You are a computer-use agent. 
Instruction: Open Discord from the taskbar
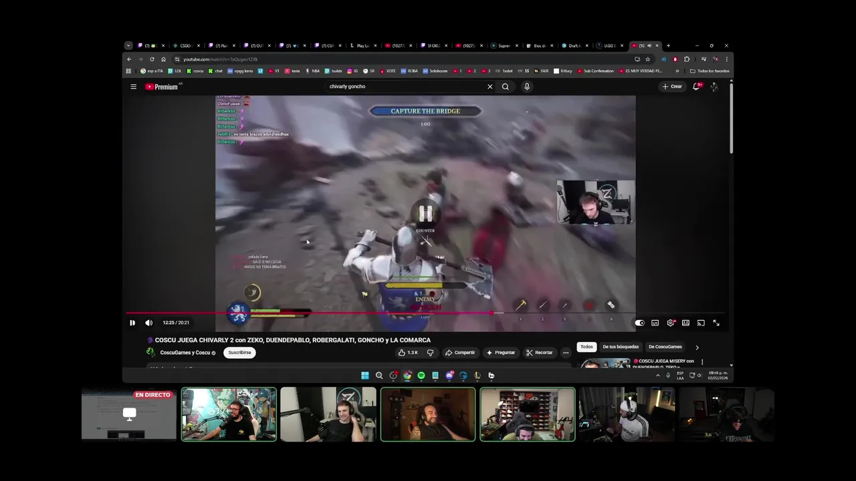click(x=449, y=375)
